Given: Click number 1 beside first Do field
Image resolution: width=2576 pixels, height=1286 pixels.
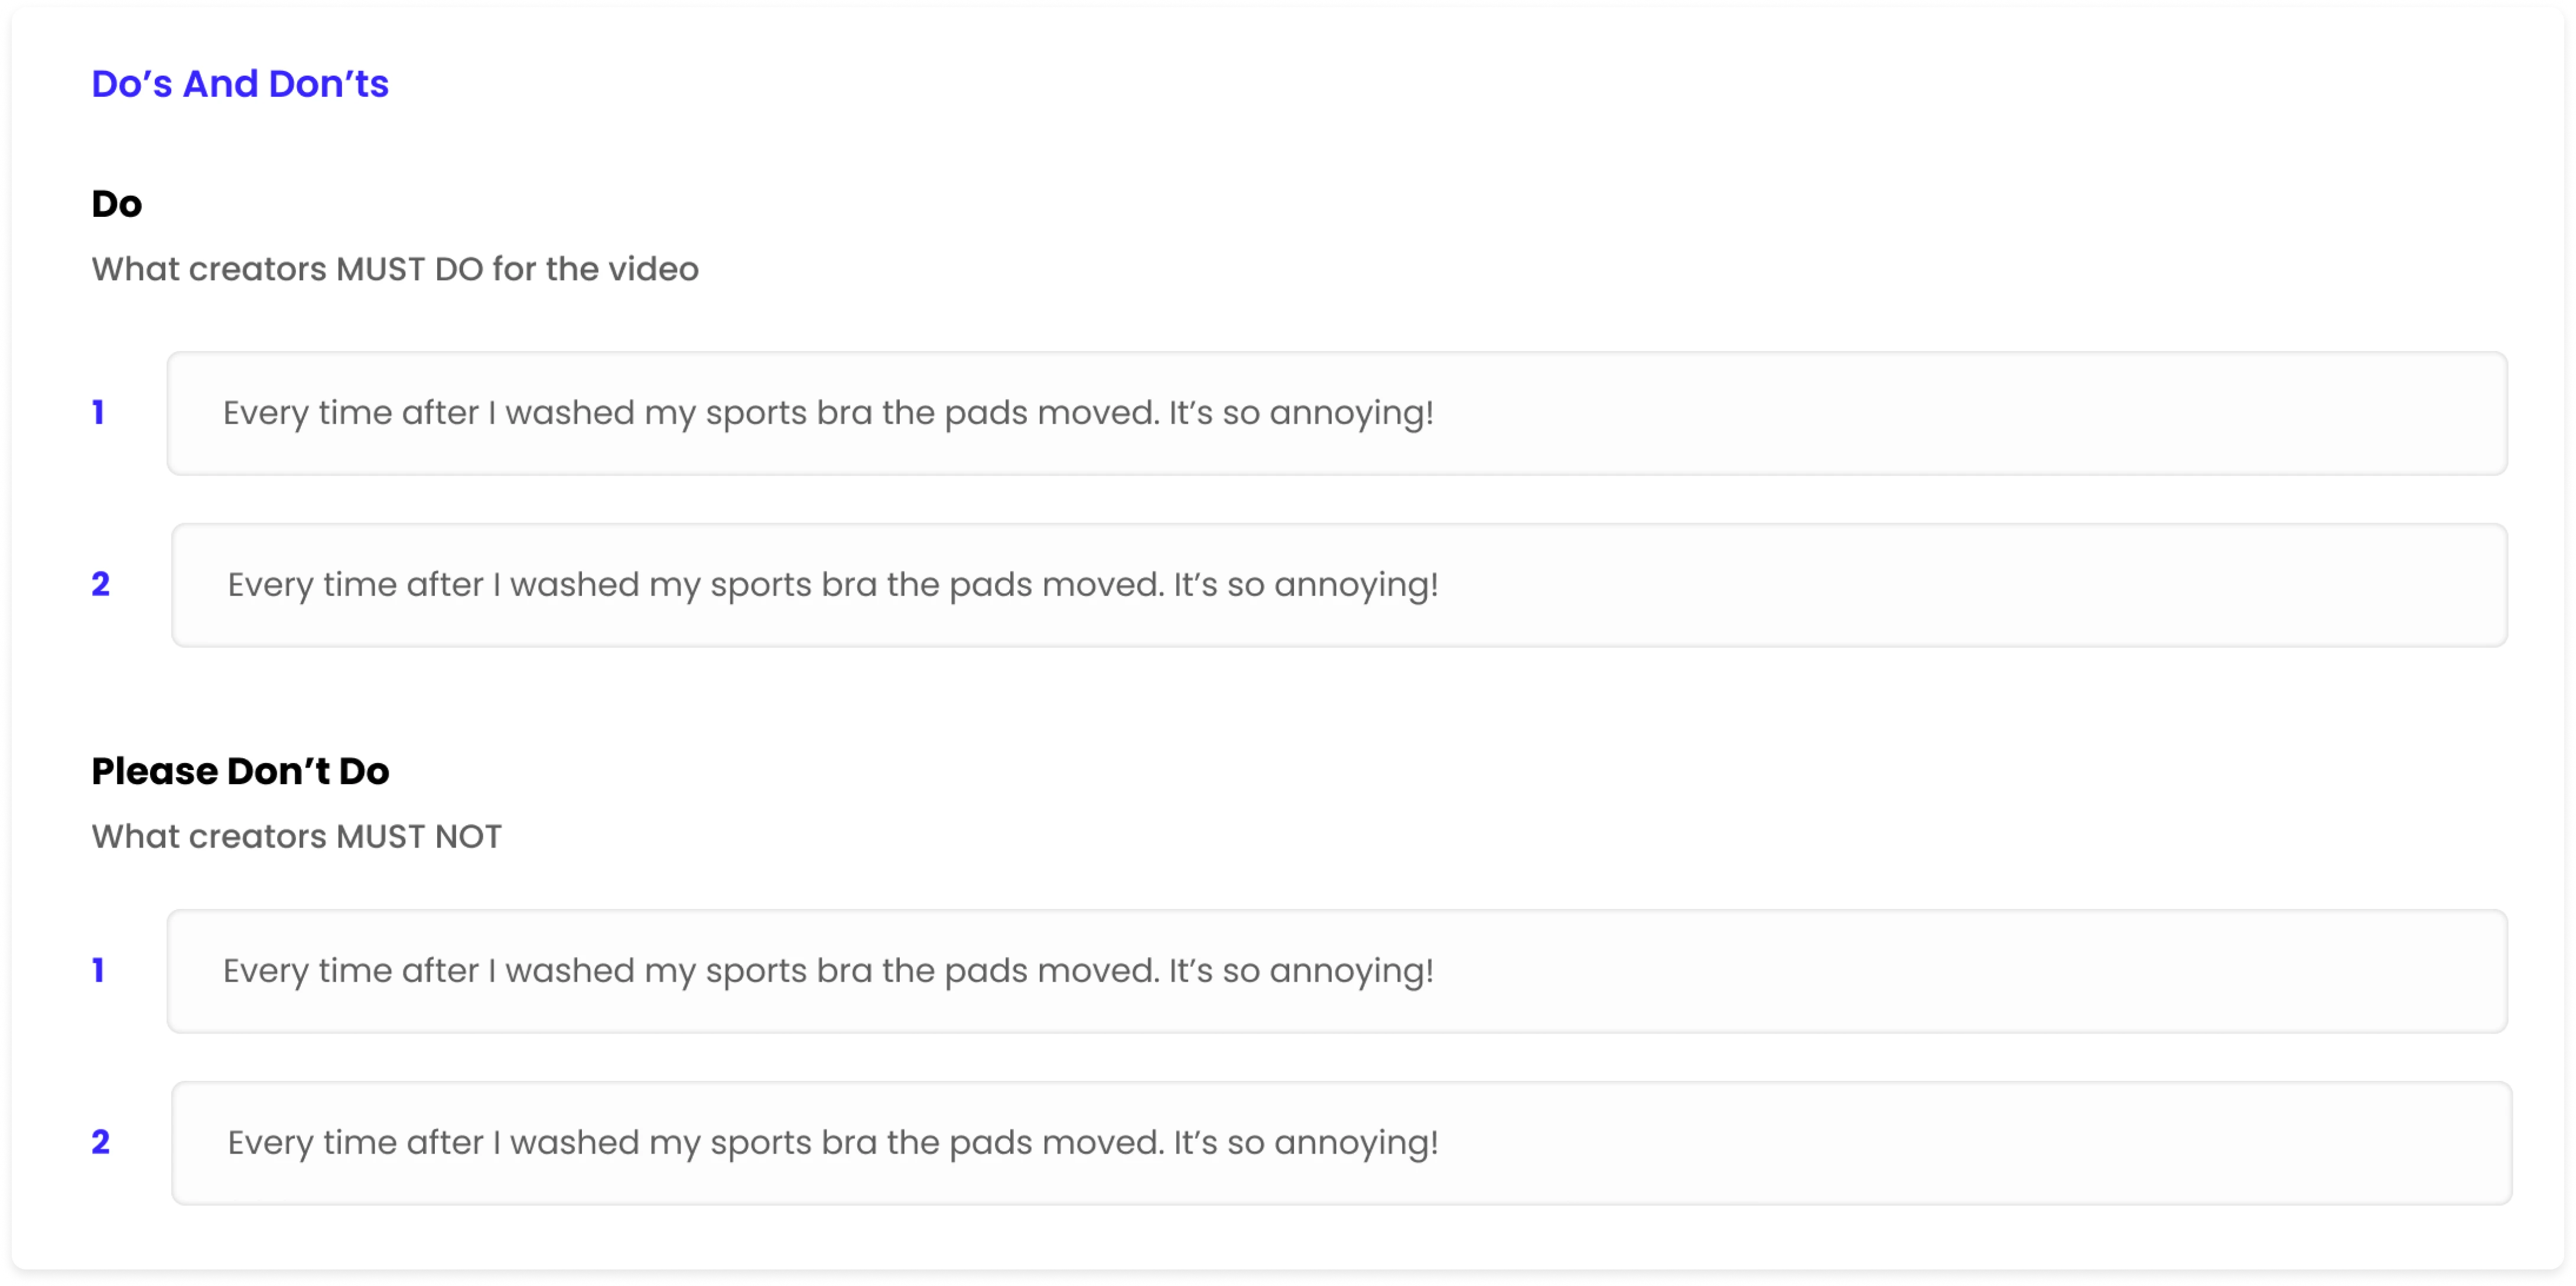Looking at the screenshot, I should pyautogui.click(x=98, y=412).
